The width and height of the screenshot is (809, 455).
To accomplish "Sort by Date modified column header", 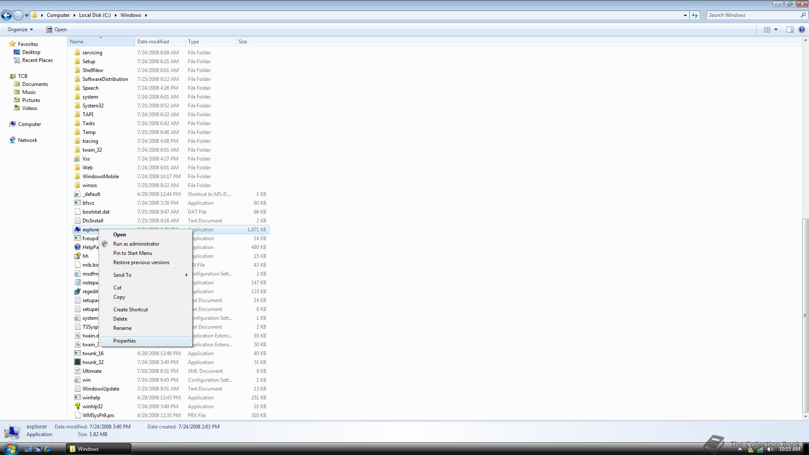I will (x=153, y=42).
